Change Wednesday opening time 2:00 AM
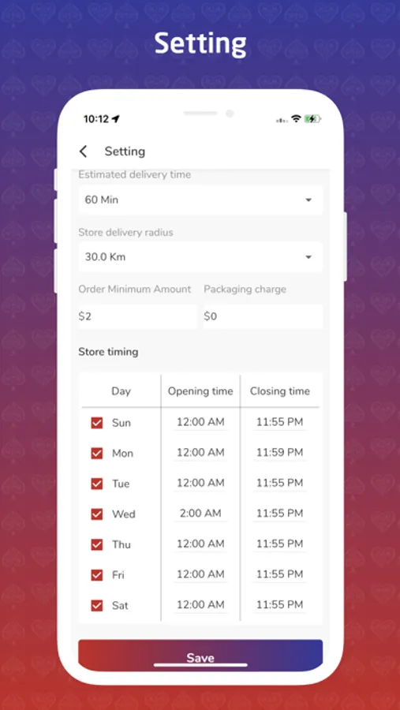 [x=200, y=514]
